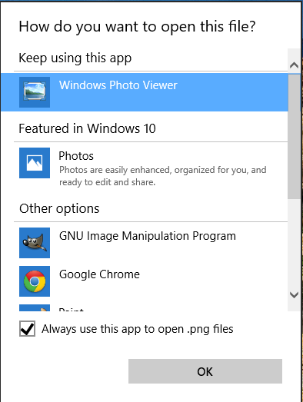Click the Photos description text

163,176
